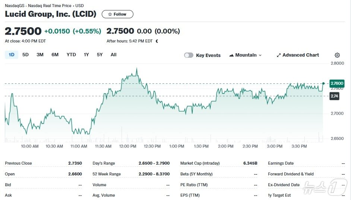Switch chart to YTD range
This screenshot has height=200, width=351.
71,55
